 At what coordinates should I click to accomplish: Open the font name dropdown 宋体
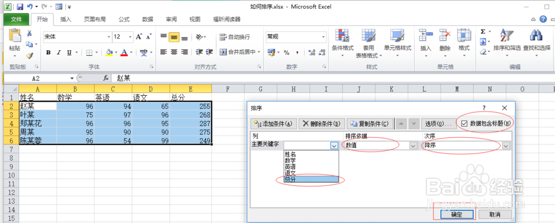click(109, 37)
